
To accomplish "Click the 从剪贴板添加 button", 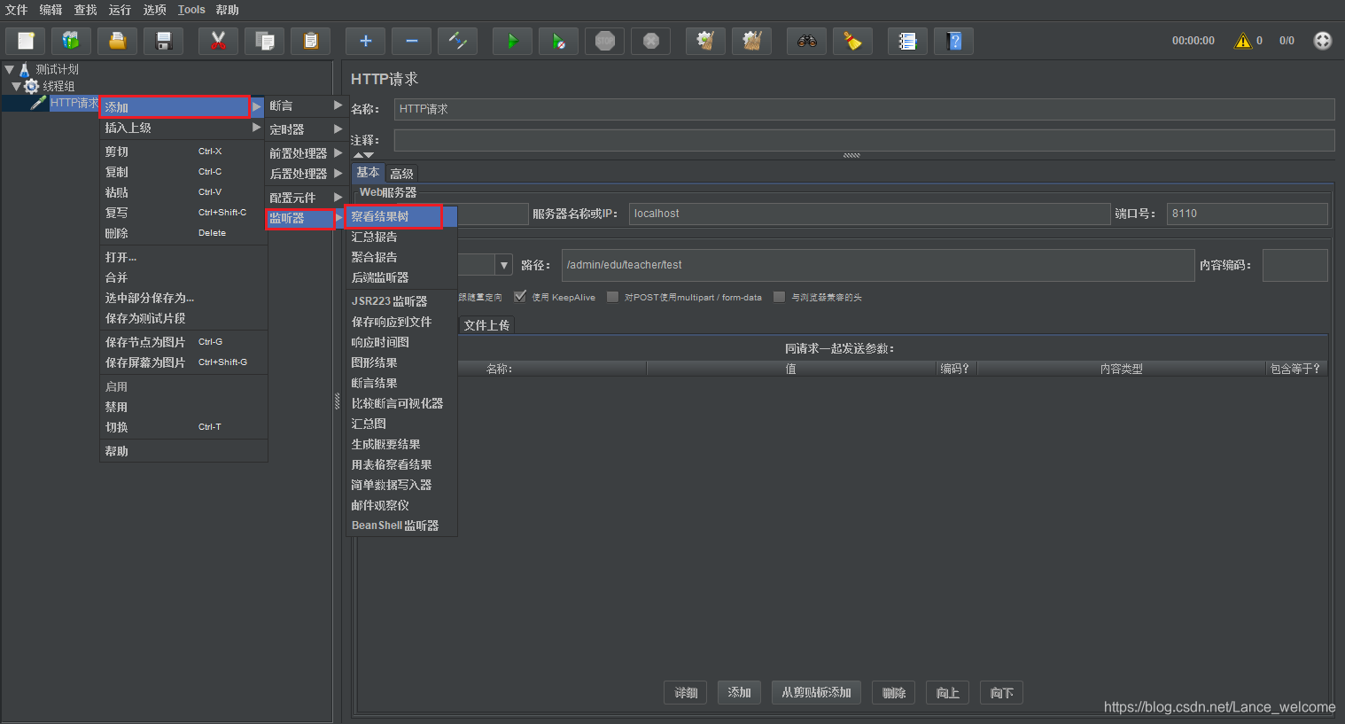I will point(815,692).
